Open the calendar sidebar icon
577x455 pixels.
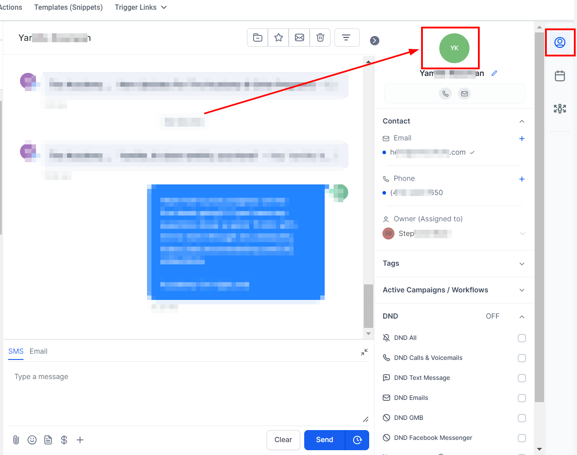click(560, 76)
